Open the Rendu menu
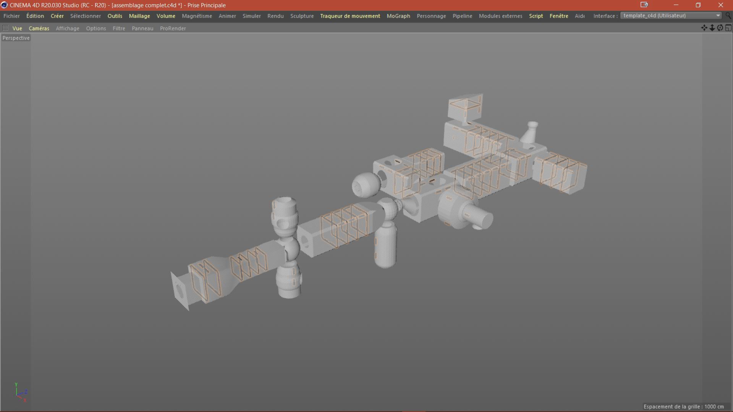The width and height of the screenshot is (733, 412). [x=275, y=16]
